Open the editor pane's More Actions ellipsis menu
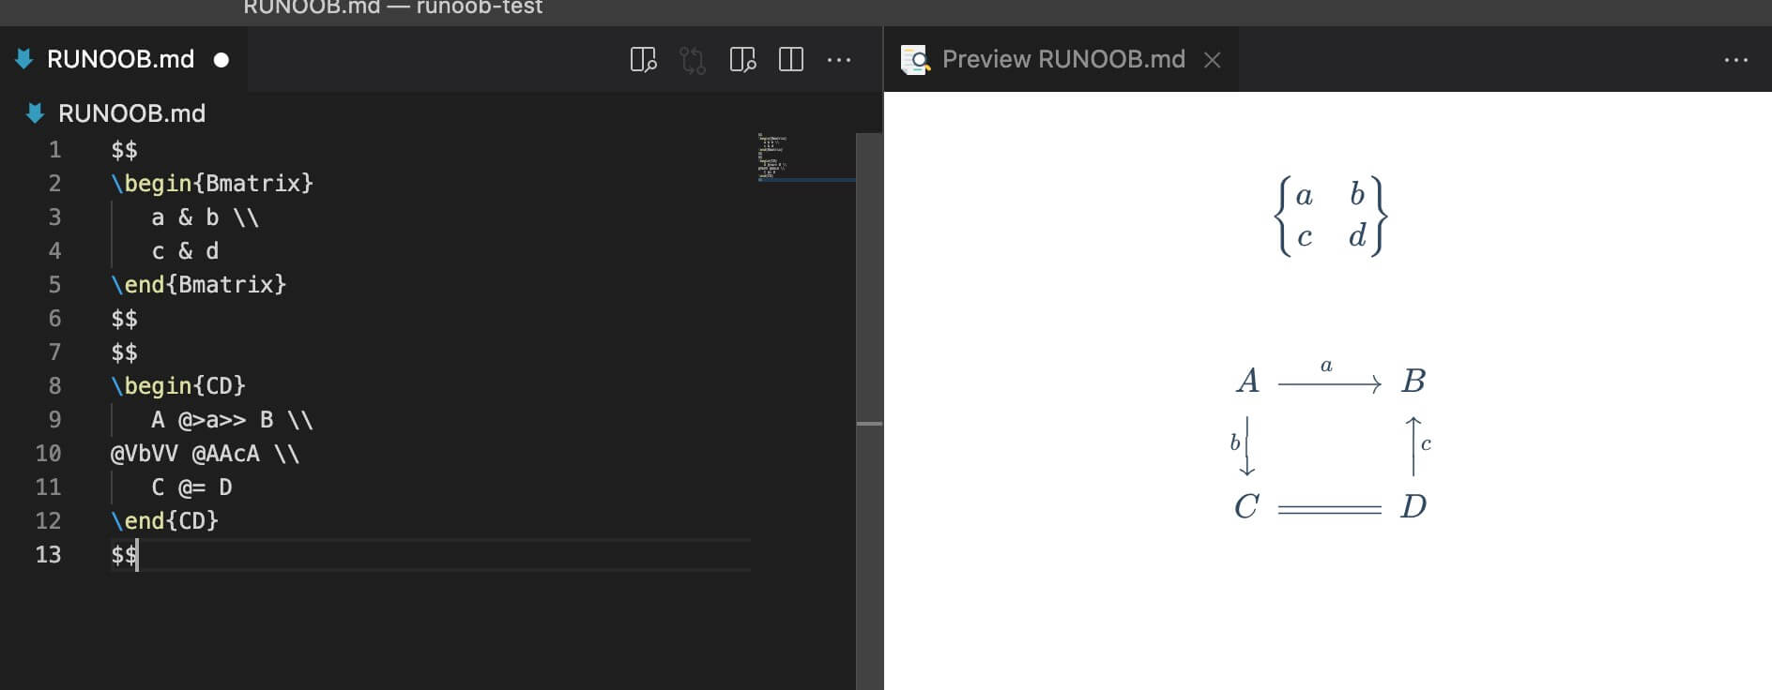 [839, 60]
